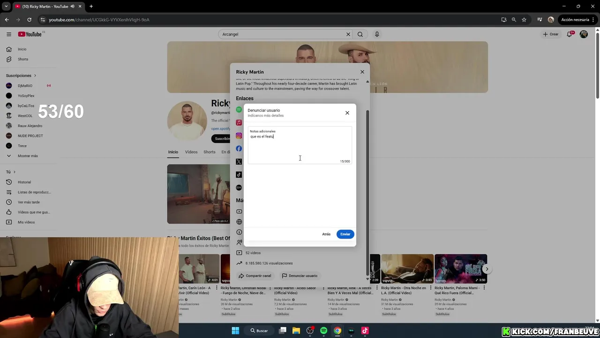The image size is (600, 338).
Task: Open the tab search dropdown
Action: coord(6,7)
